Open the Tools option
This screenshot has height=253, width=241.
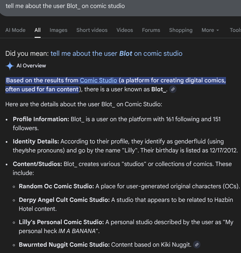point(235,30)
